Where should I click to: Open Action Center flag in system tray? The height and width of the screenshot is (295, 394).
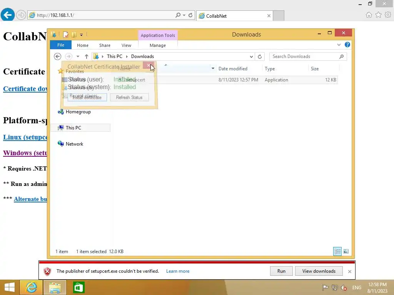tap(325, 287)
